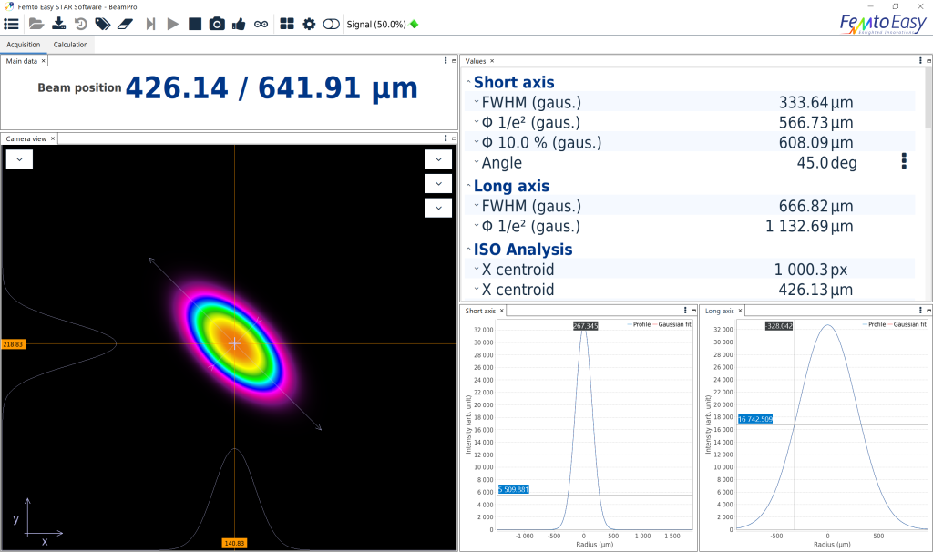This screenshot has width=933, height=552.
Task: Stop acquisition with the square stop button
Action: [x=195, y=25]
